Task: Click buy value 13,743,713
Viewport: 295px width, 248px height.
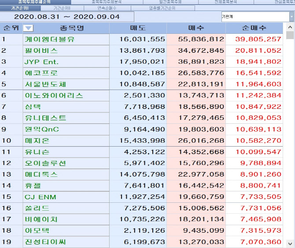Action: click(x=201, y=96)
